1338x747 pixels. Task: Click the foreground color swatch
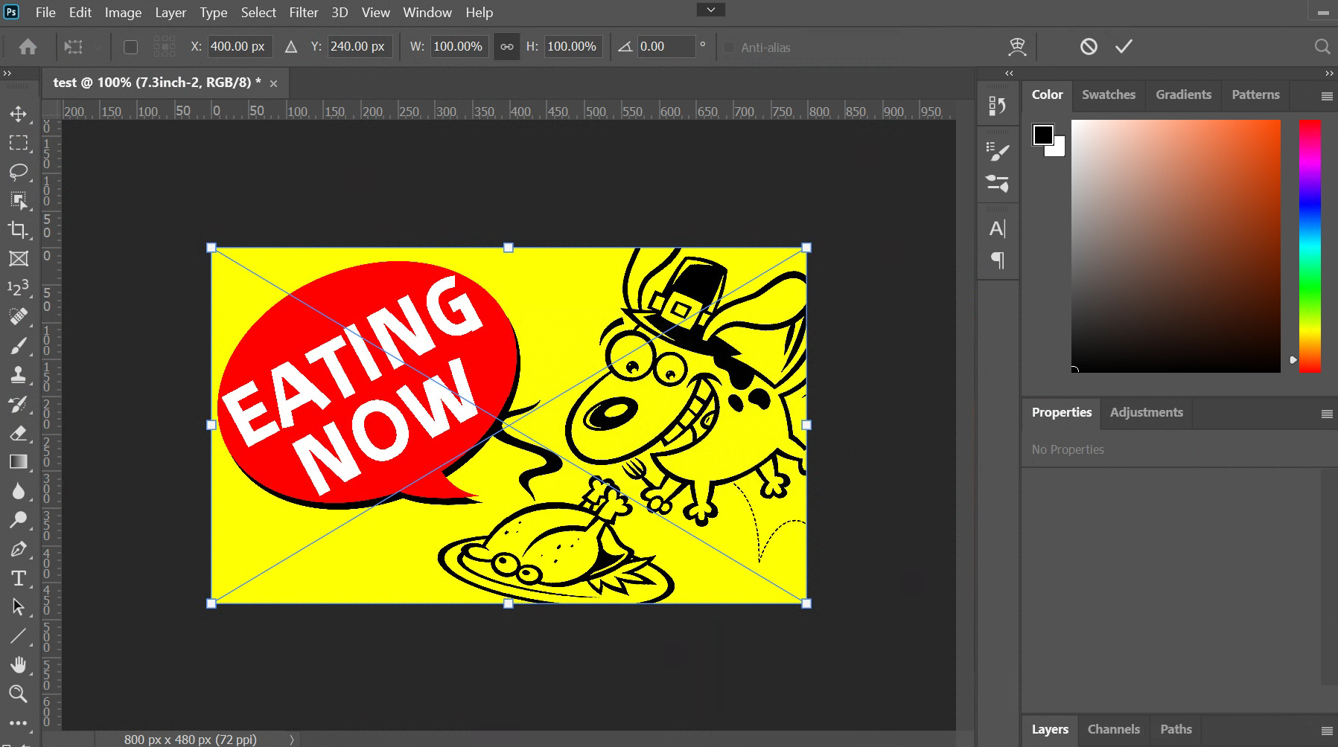tap(1042, 135)
